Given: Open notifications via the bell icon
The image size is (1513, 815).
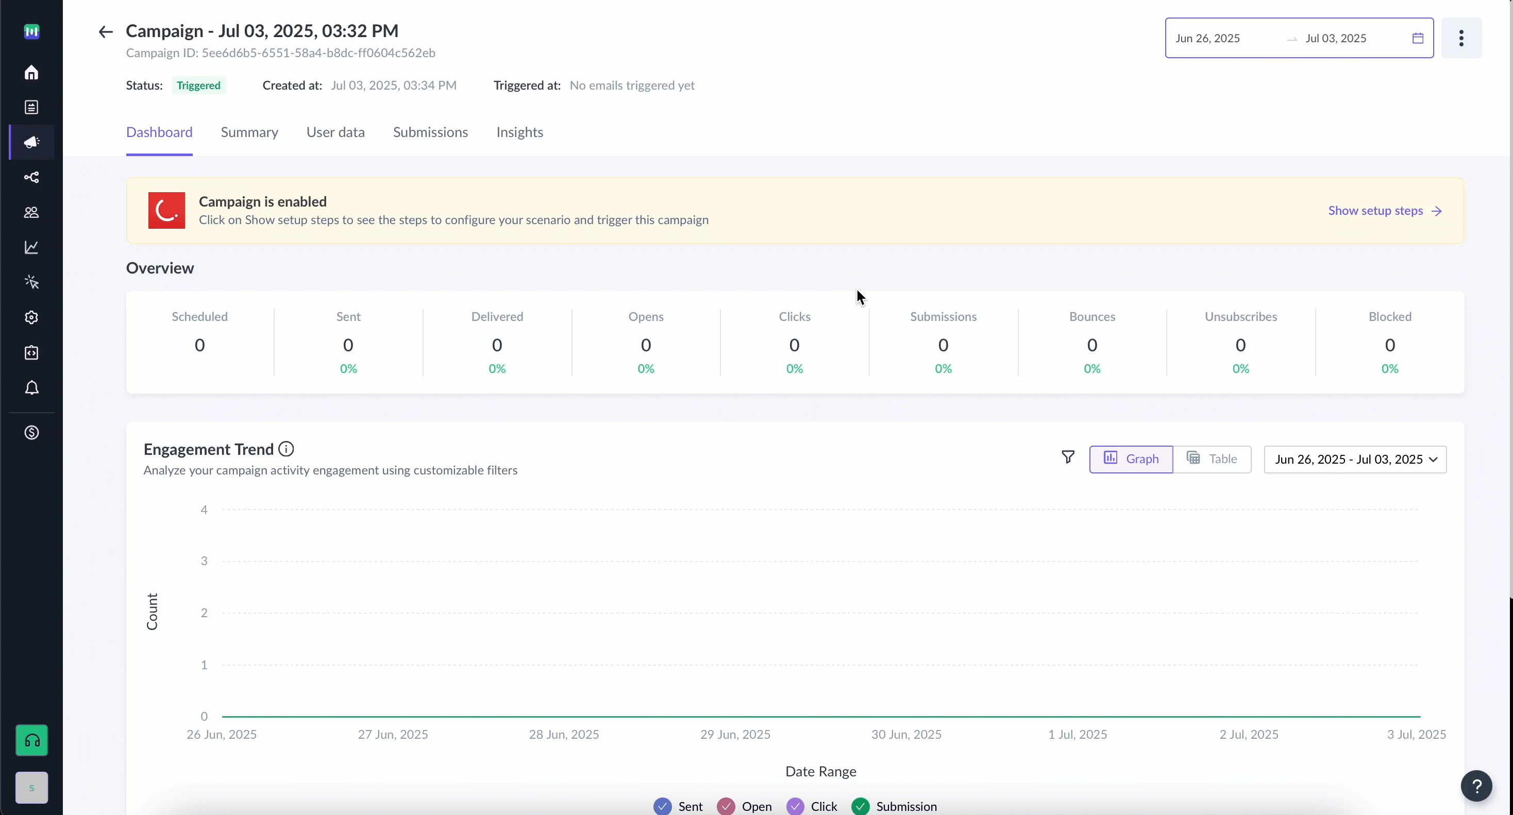Looking at the screenshot, I should click(x=31, y=388).
